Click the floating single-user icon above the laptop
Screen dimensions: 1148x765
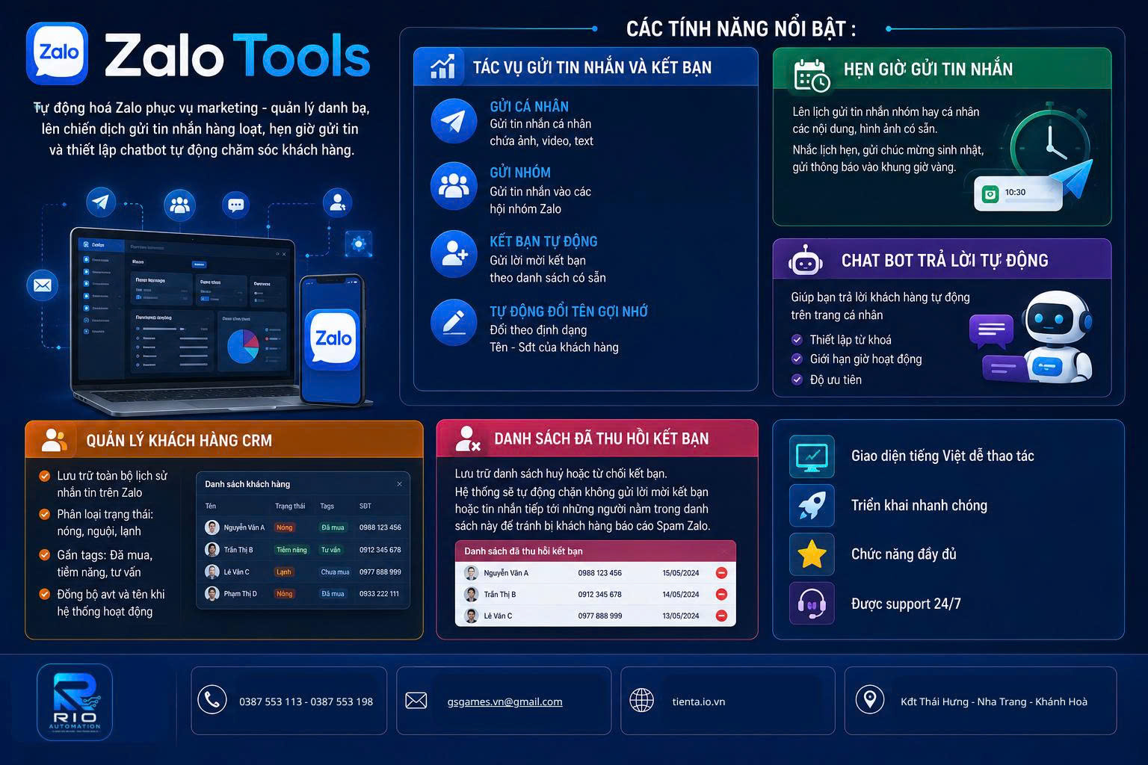(337, 202)
